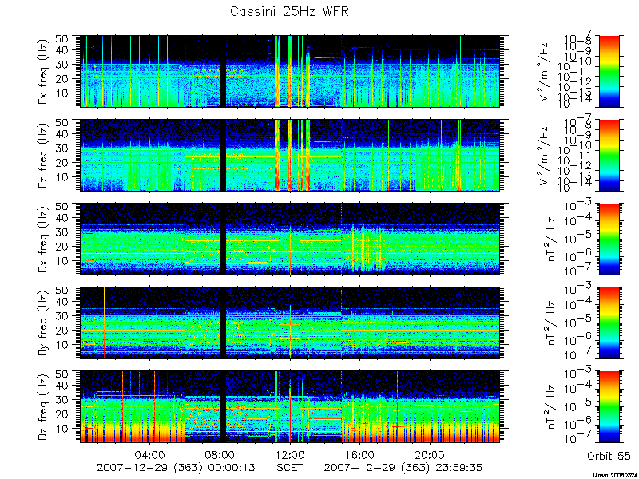Click the Bx panel color scale bar
Screen dimensions: 639x479
click(609, 239)
